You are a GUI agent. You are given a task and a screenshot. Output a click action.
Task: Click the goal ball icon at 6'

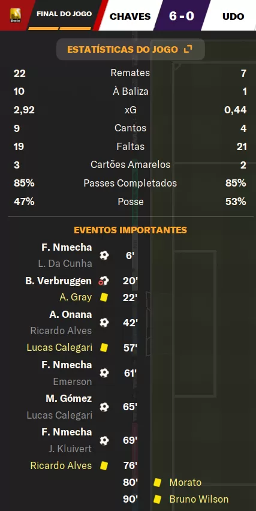tap(104, 255)
